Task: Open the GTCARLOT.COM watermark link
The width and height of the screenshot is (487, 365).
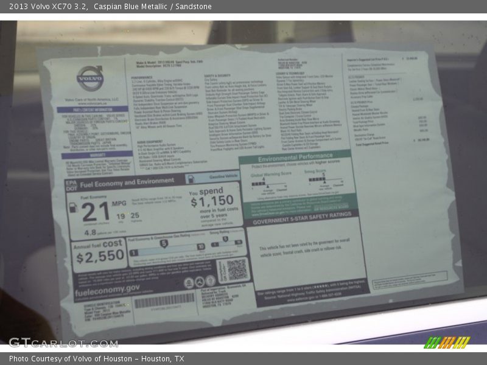Action: tap(63, 342)
